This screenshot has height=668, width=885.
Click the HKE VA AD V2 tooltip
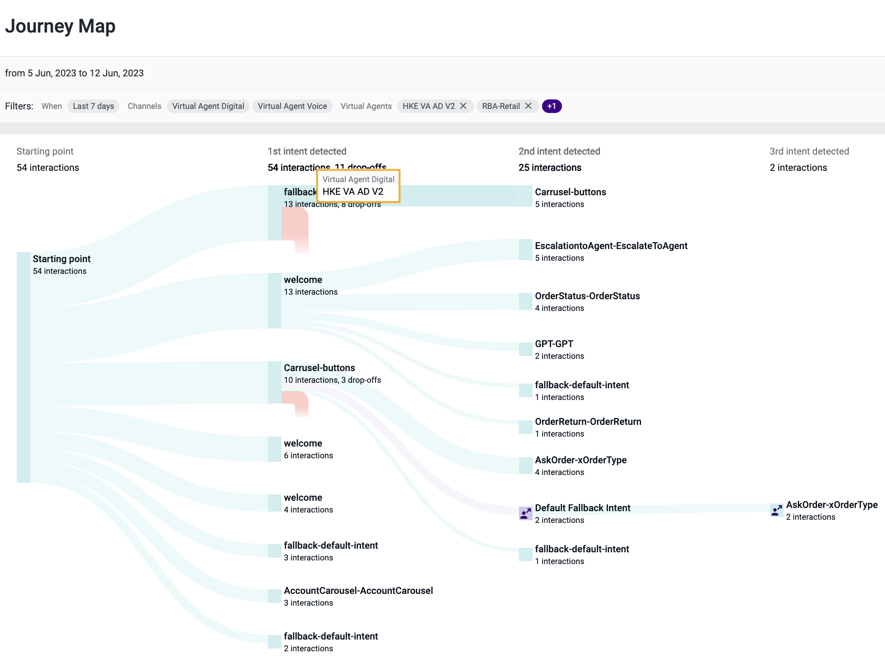pos(358,186)
